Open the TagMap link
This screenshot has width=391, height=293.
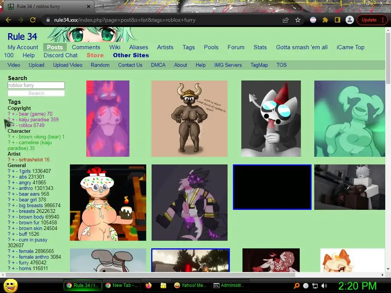(259, 65)
